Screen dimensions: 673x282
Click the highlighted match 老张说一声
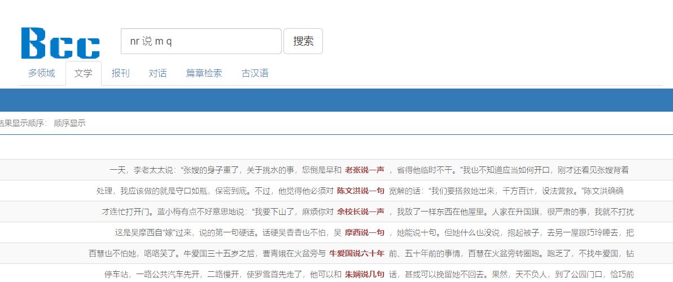[x=365, y=170]
